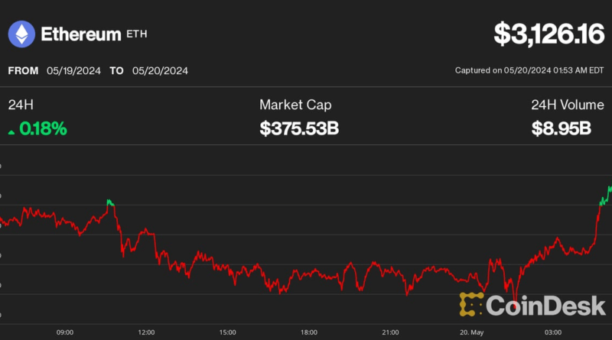612x340 pixels.
Task: Select the 24H Volume label
Action: tap(562, 105)
